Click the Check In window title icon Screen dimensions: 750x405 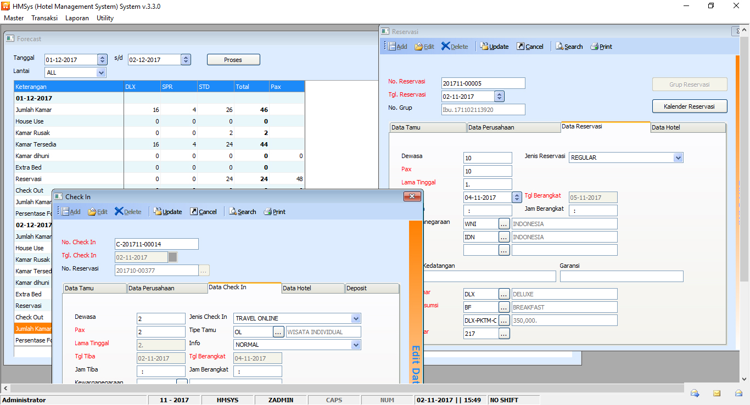click(58, 196)
